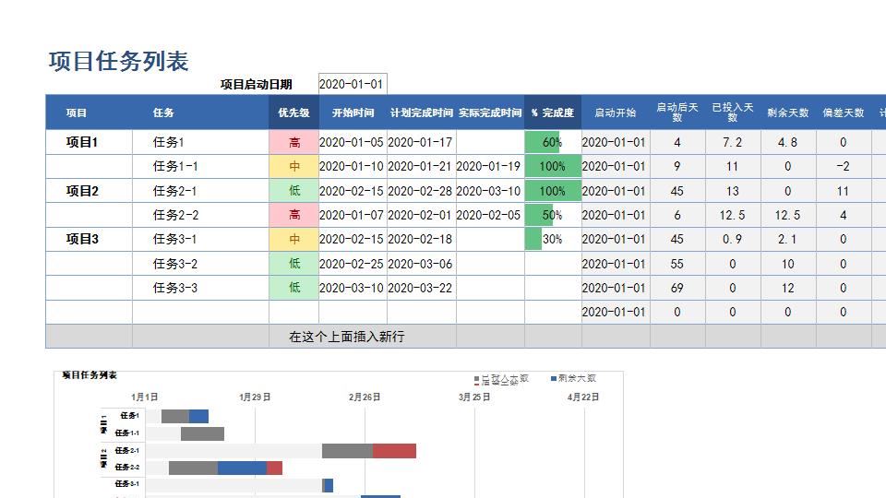Click the 任务1-1 cell

coord(200,167)
